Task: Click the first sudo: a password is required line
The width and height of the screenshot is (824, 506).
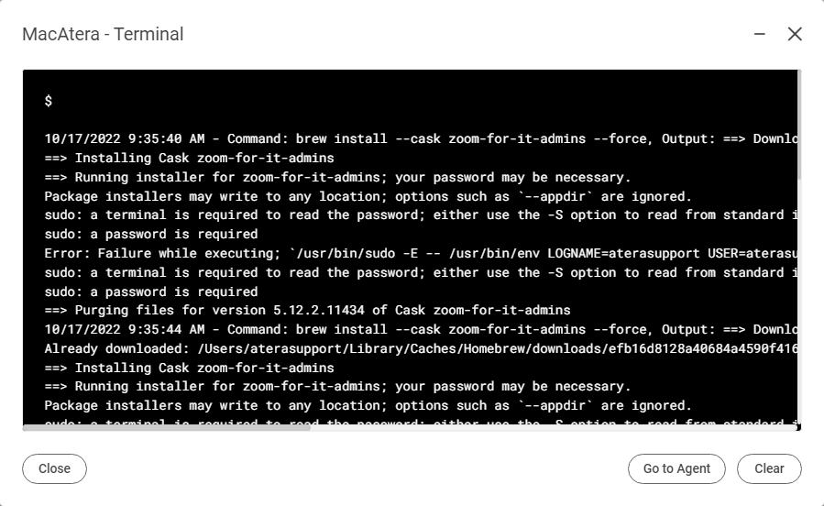Action: [x=151, y=234]
